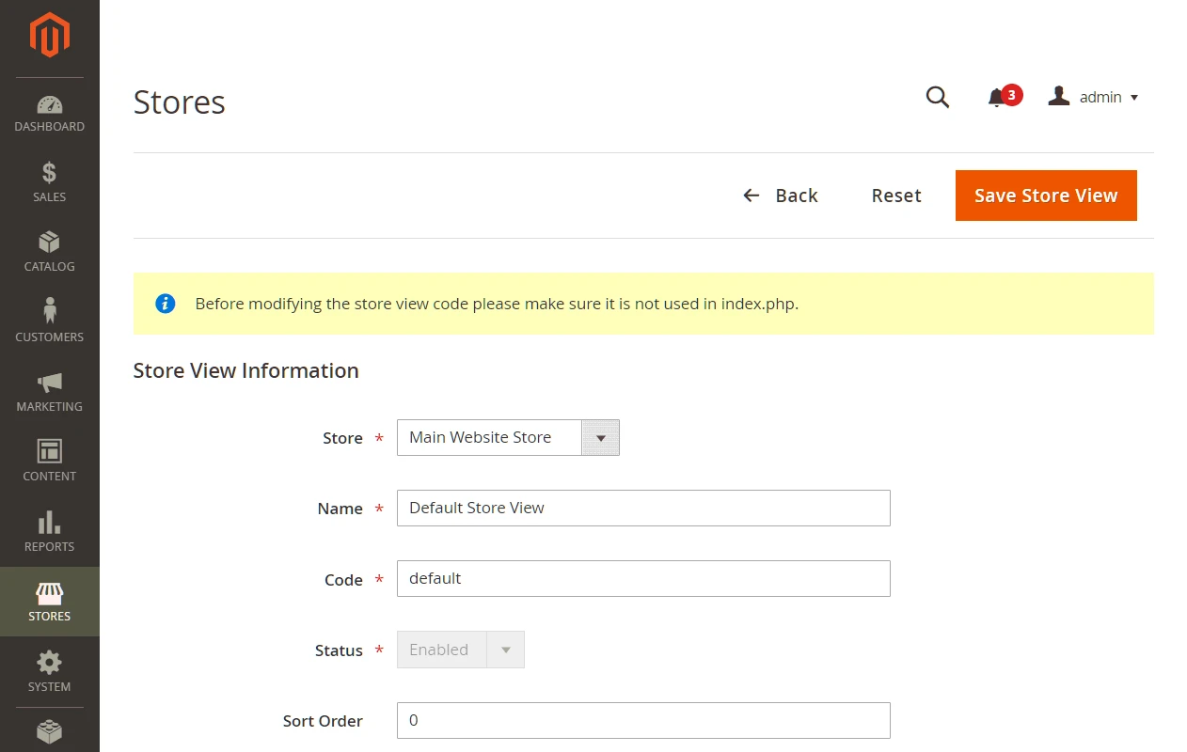Open the Dashboard from the sidebar
Screen dimensions: 1187x752
coord(49,114)
